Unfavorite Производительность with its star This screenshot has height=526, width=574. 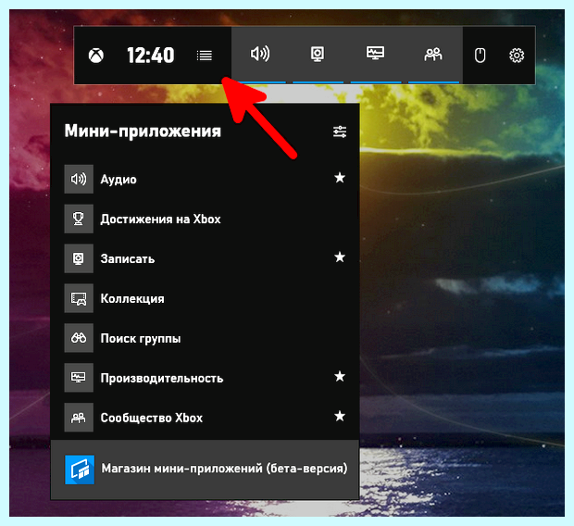[340, 376]
